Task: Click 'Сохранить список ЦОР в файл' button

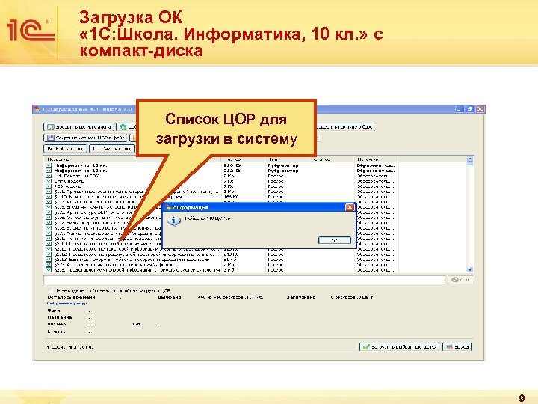Action: coord(85,138)
